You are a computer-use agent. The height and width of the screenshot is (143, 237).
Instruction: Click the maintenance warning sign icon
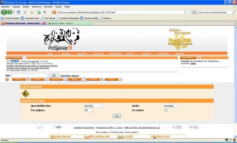pos(26,94)
